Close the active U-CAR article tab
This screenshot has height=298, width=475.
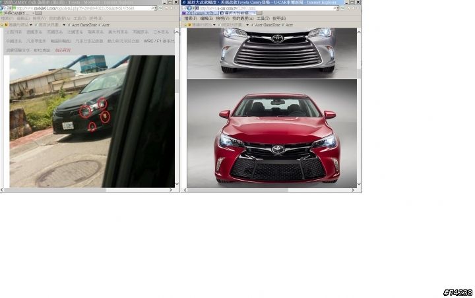click(x=254, y=13)
